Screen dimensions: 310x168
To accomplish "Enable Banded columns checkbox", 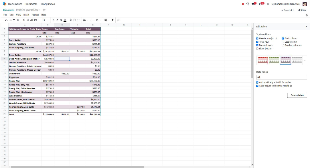I will point(283,45).
